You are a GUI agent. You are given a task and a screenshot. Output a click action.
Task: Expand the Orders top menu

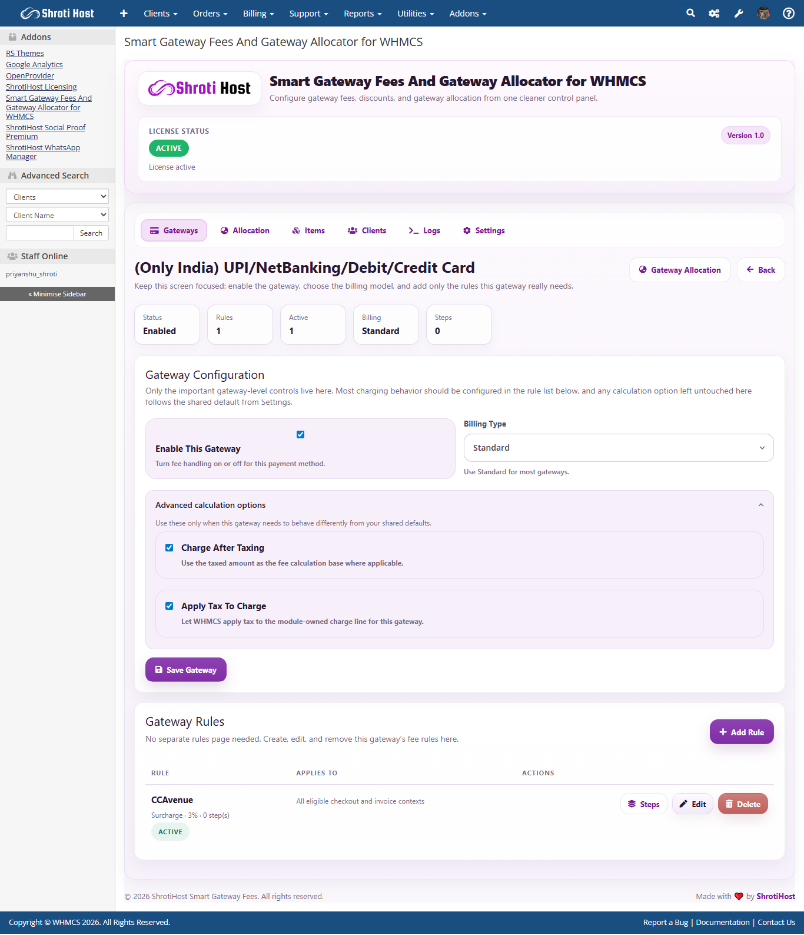point(210,13)
